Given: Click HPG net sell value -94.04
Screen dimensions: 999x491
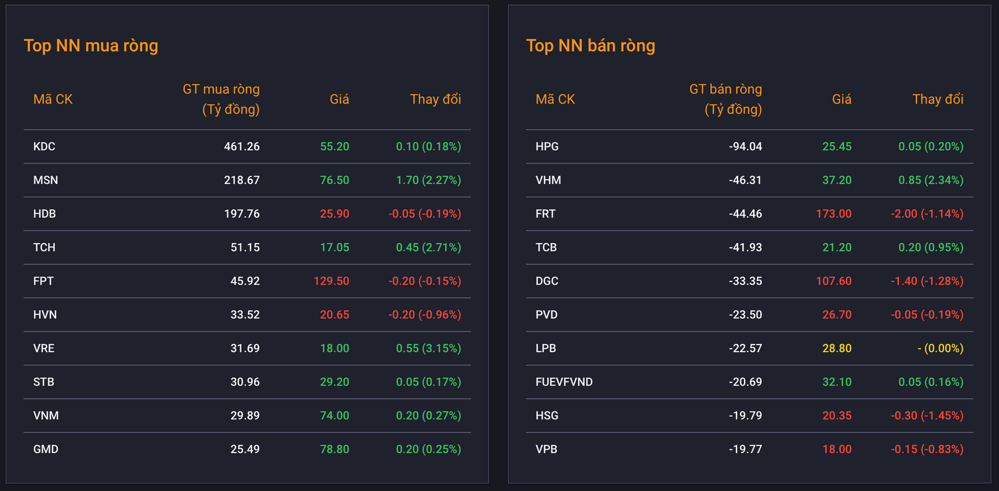Looking at the screenshot, I should pos(746,147).
